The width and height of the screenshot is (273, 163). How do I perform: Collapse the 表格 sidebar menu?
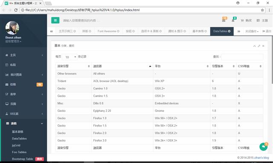click(x=23, y=124)
